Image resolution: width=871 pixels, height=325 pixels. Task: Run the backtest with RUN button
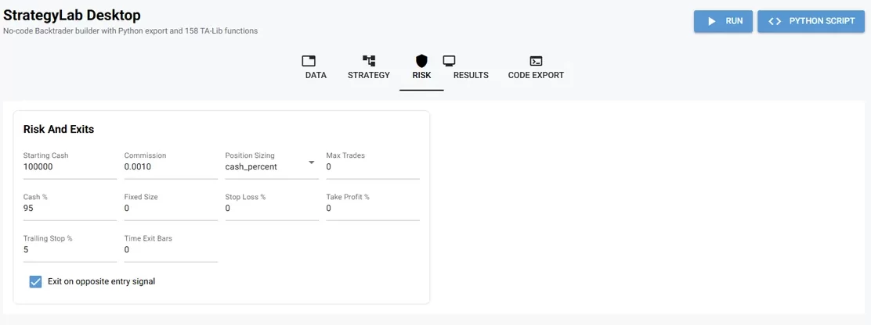pos(723,21)
